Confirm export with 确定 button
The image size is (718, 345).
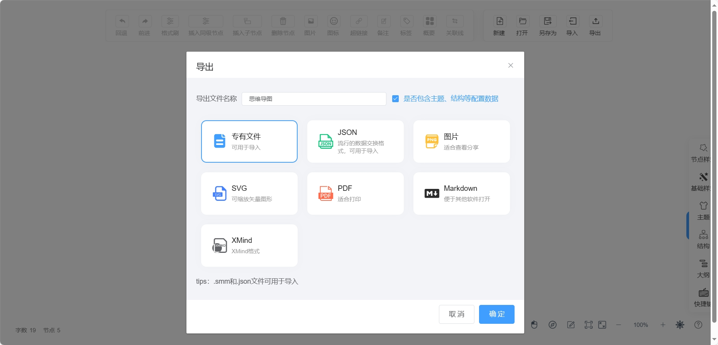(x=496, y=314)
